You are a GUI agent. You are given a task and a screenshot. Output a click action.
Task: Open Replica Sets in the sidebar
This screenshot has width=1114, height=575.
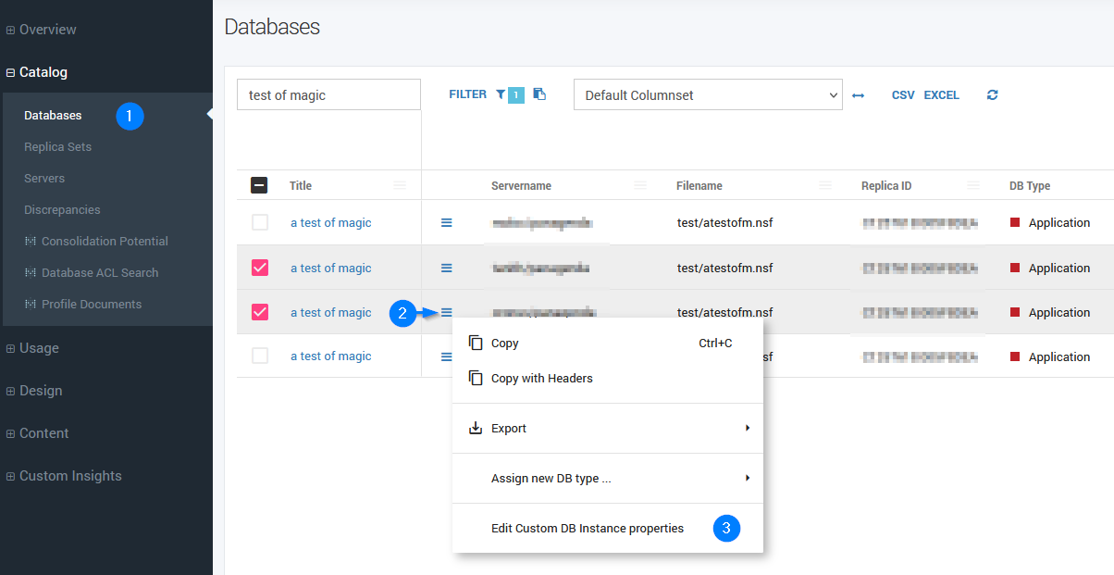[x=57, y=147]
